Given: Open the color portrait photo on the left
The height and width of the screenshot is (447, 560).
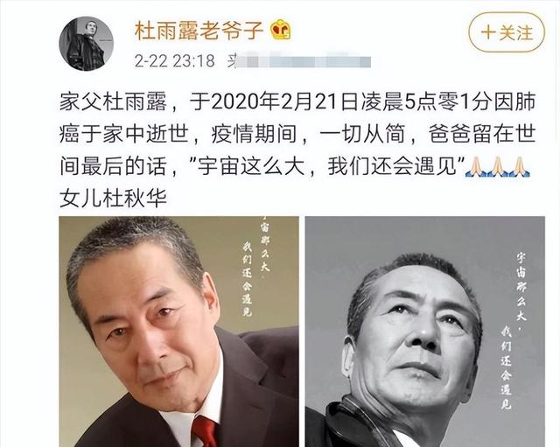Looking at the screenshot, I should [178, 332].
